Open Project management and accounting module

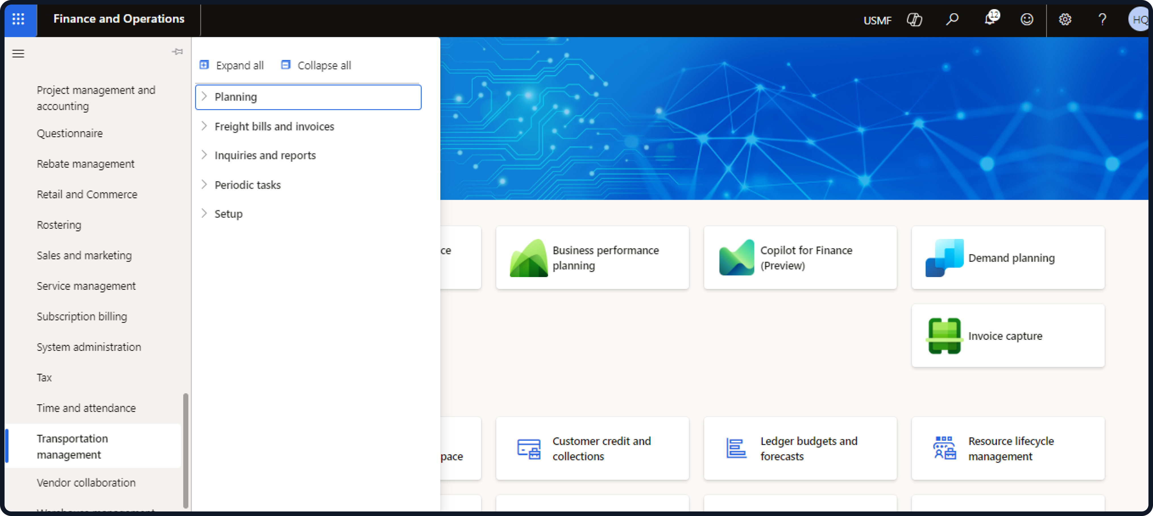[96, 98]
